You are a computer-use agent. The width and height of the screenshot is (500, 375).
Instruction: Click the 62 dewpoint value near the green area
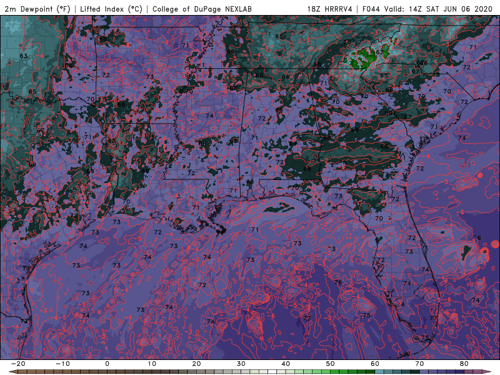click(x=379, y=52)
